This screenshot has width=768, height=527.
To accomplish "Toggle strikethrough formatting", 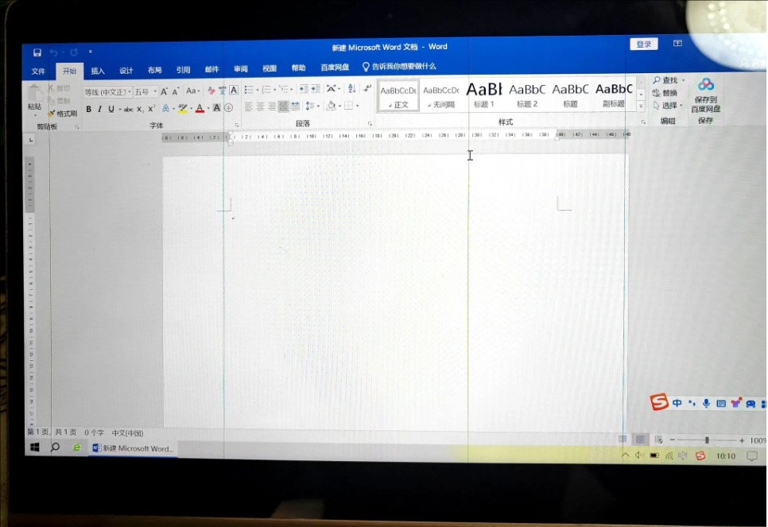I will pyautogui.click(x=128, y=109).
